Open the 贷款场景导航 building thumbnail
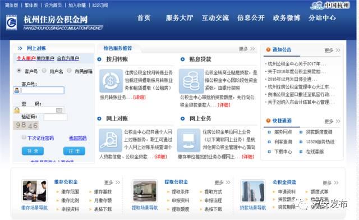The width and height of the screenshot is (359, 220). (253, 191)
